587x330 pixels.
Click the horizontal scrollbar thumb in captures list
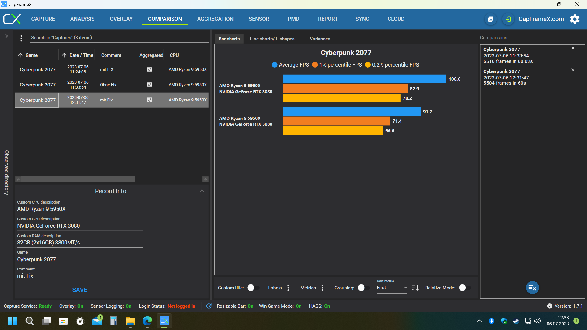[78, 179]
